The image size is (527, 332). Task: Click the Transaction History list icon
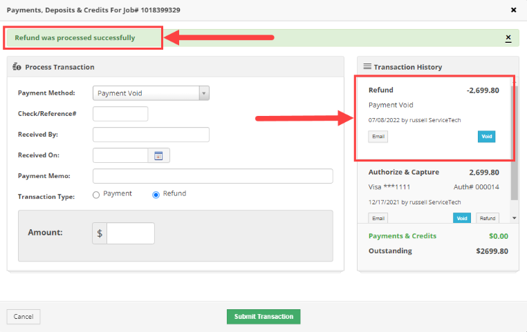[x=367, y=66]
